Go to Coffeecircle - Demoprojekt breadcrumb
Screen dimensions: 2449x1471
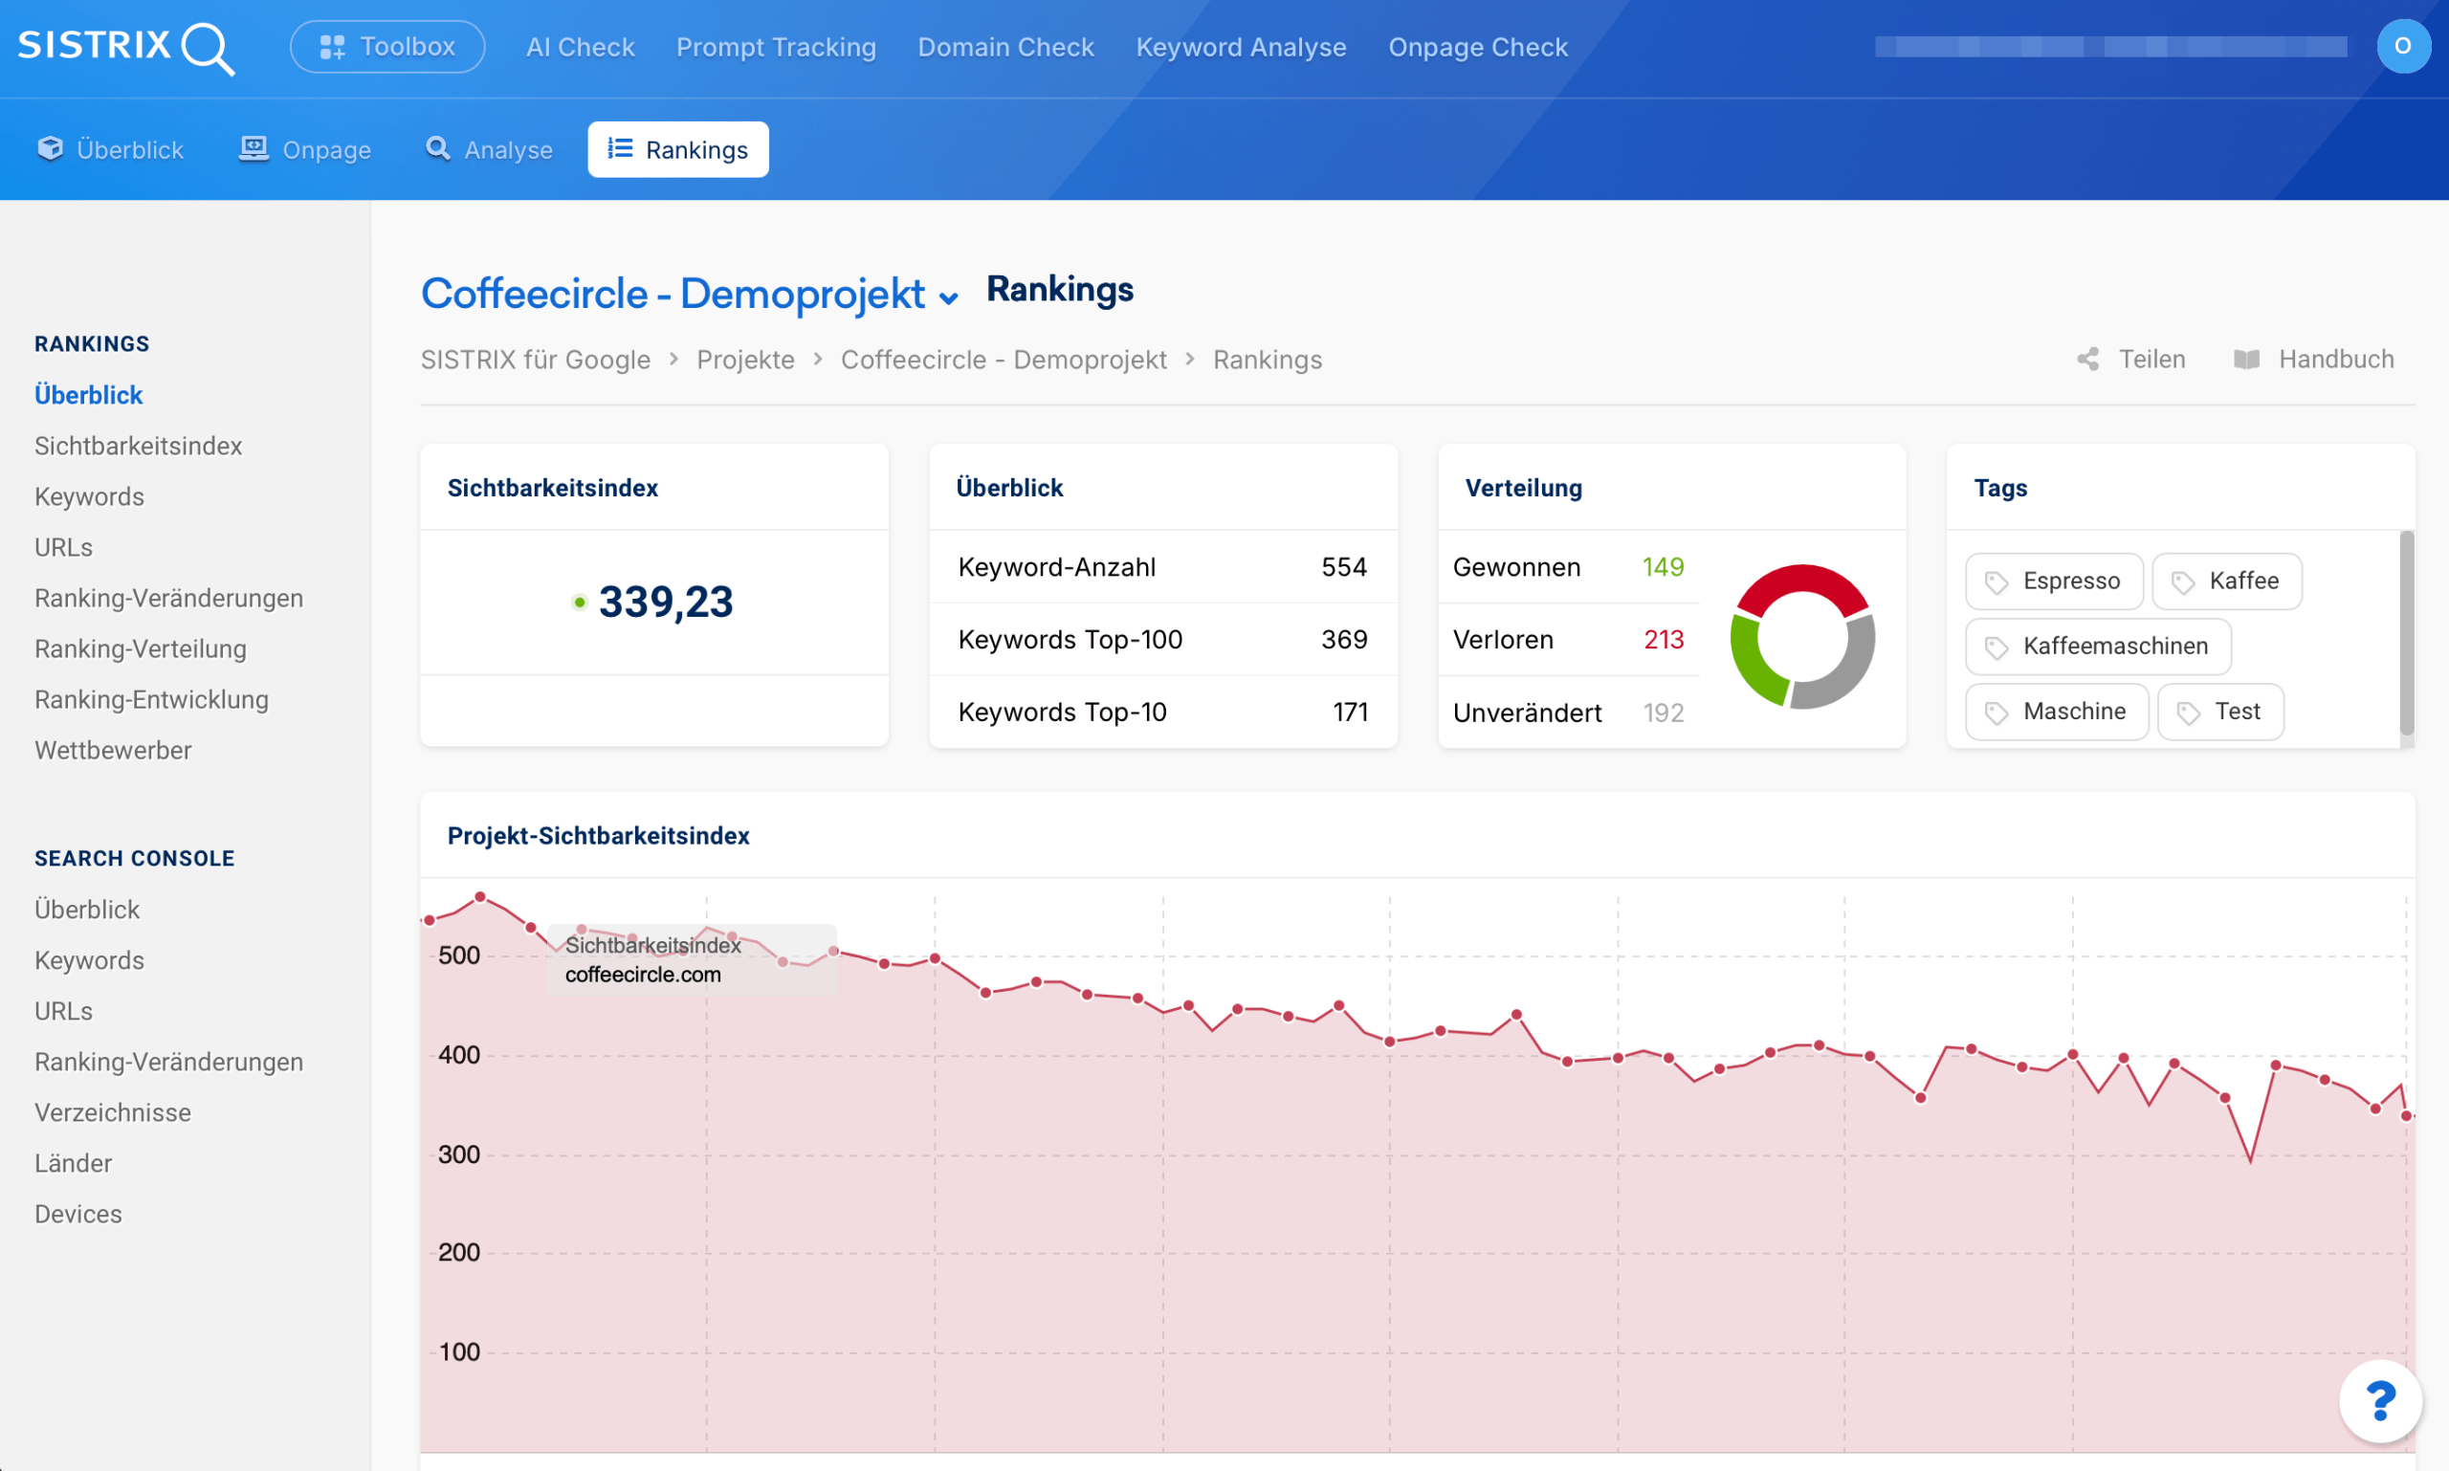[1004, 360]
